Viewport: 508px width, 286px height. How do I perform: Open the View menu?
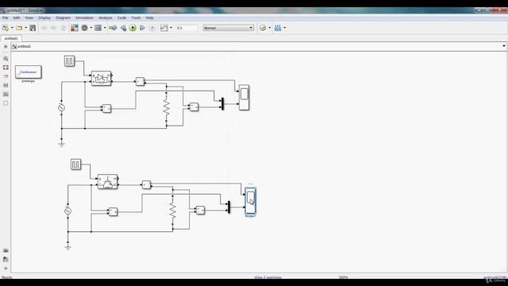click(29, 17)
